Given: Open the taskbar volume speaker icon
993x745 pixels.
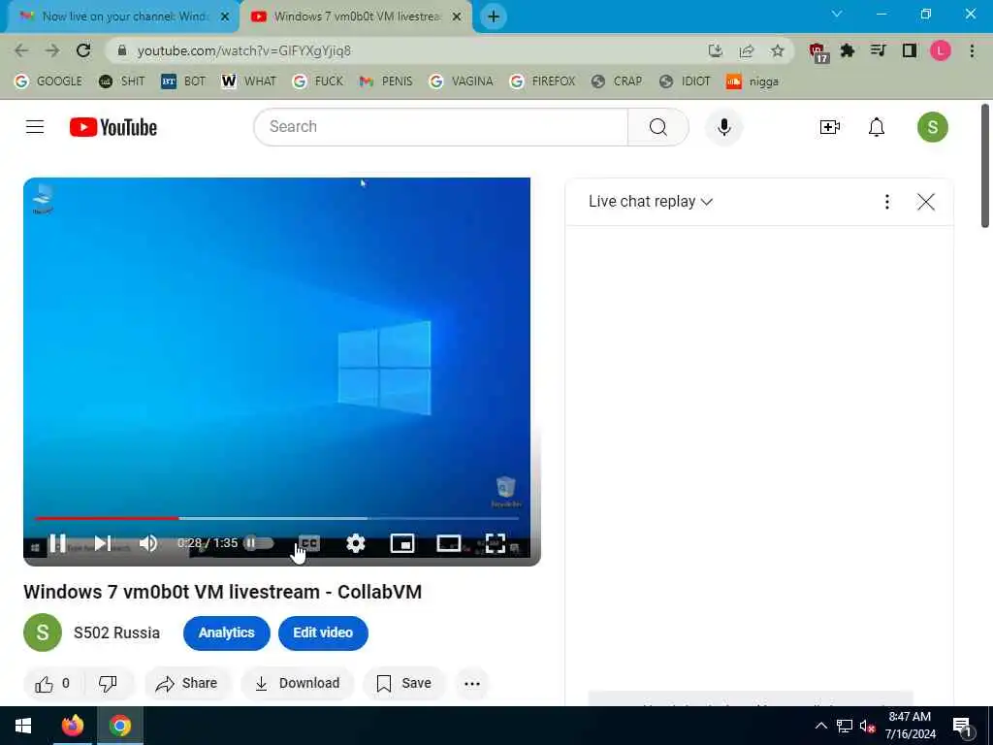Looking at the screenshot, I should 867,726.
